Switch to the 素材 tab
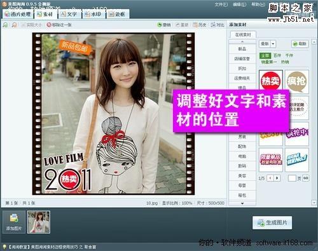318x251 pixels. 45,14
